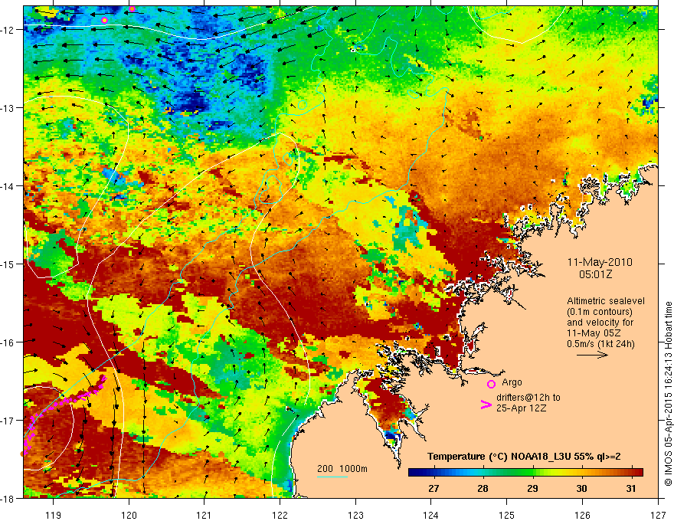The image size is (674, 521).
Task: Click the '11-May 05Z' legend text
Action: point(593,333)
